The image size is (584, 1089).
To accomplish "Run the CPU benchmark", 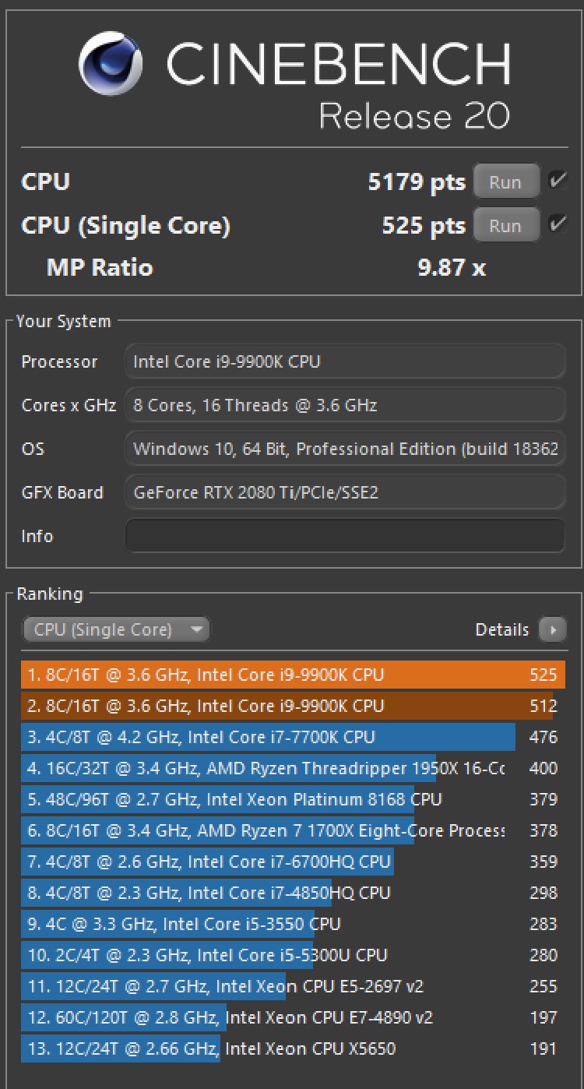I will (x=506, y=181).
